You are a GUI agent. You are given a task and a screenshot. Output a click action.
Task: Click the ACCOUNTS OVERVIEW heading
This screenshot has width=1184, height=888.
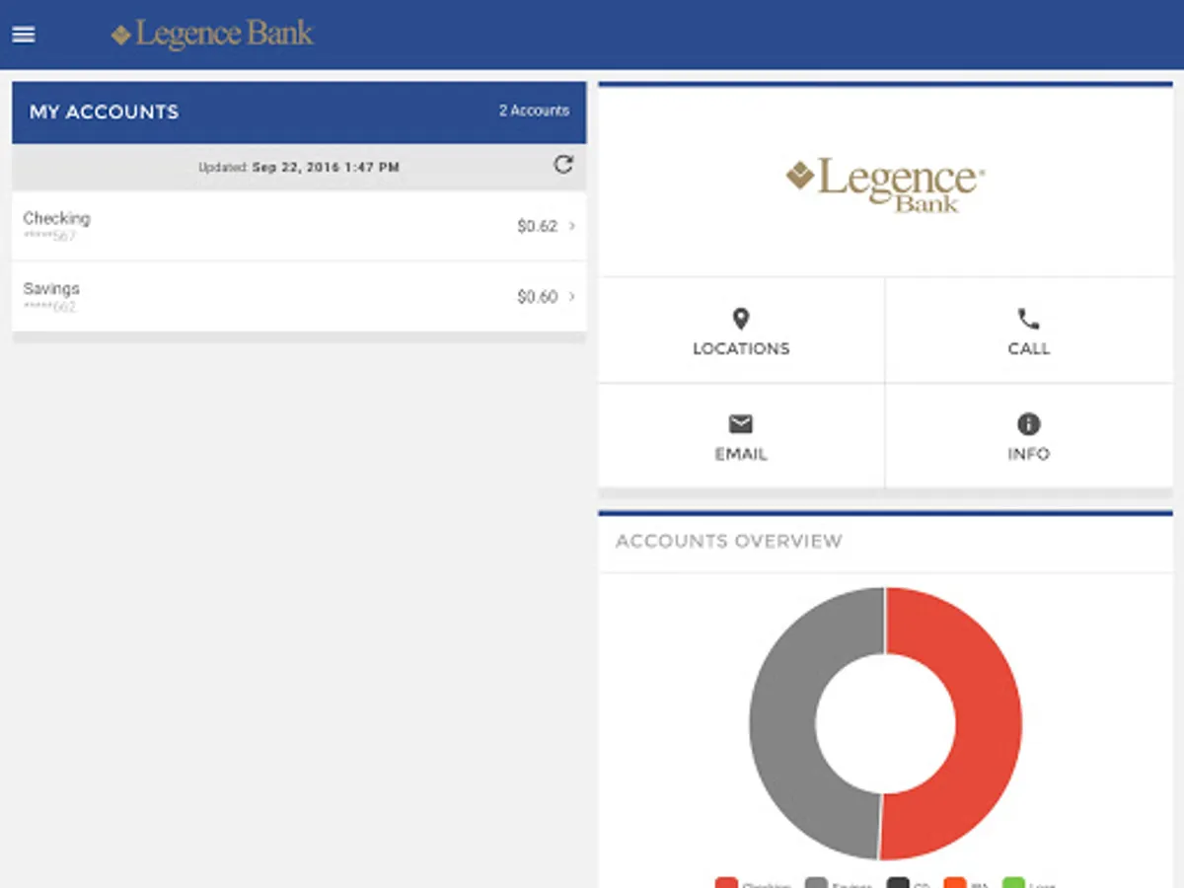pyautogui.click(x=729, y=541)
